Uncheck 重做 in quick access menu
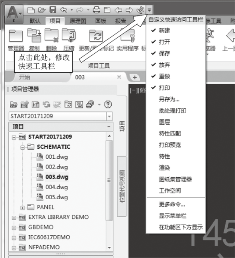Screen dimensions: 235x258 pos(176,77)
